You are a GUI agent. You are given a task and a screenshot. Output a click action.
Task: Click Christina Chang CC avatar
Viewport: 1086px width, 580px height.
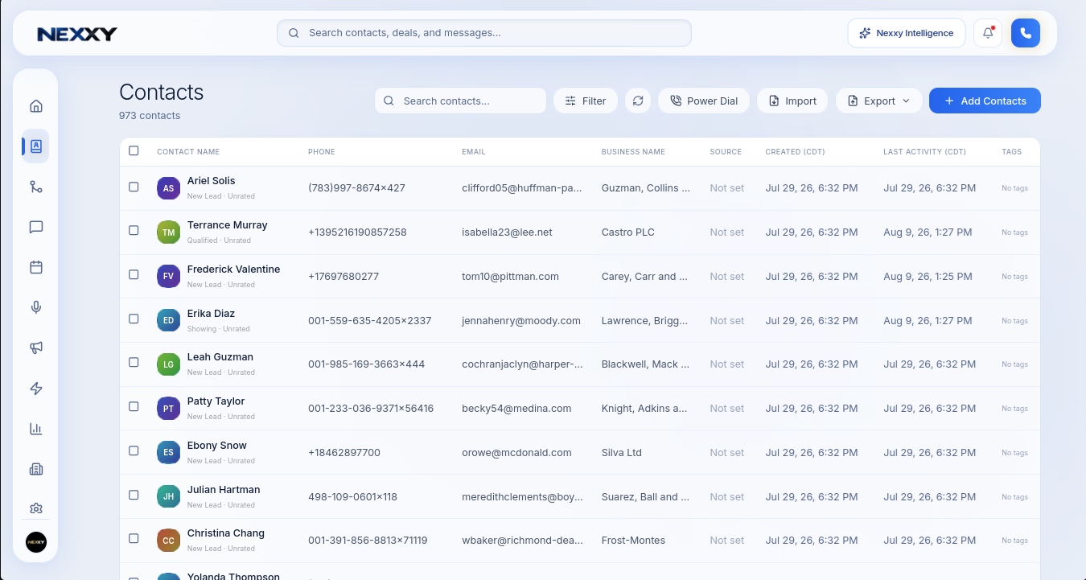[x=168, y=541]
